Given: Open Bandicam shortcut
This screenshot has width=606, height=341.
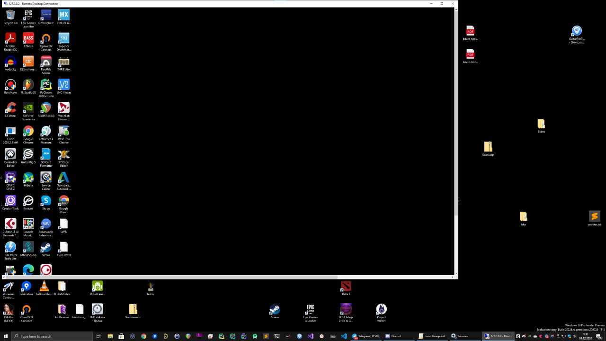Looking at the screenshot, I should click(x=10, y=86).
